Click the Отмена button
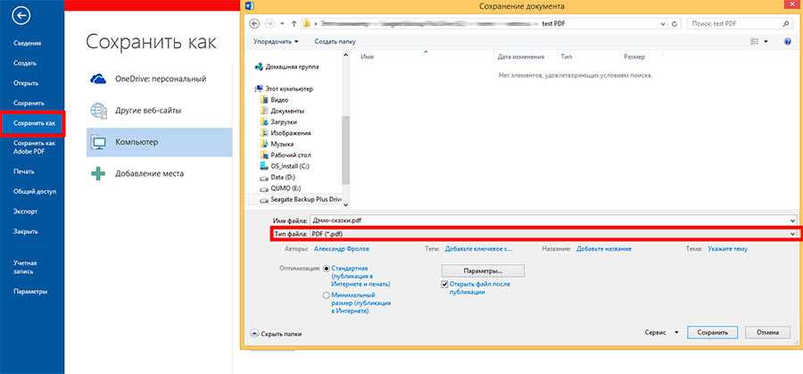 coord(767,333)
